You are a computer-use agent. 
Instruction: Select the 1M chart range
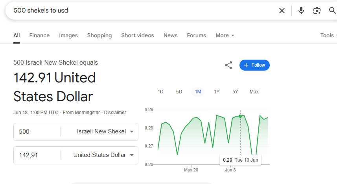[198, 92]
